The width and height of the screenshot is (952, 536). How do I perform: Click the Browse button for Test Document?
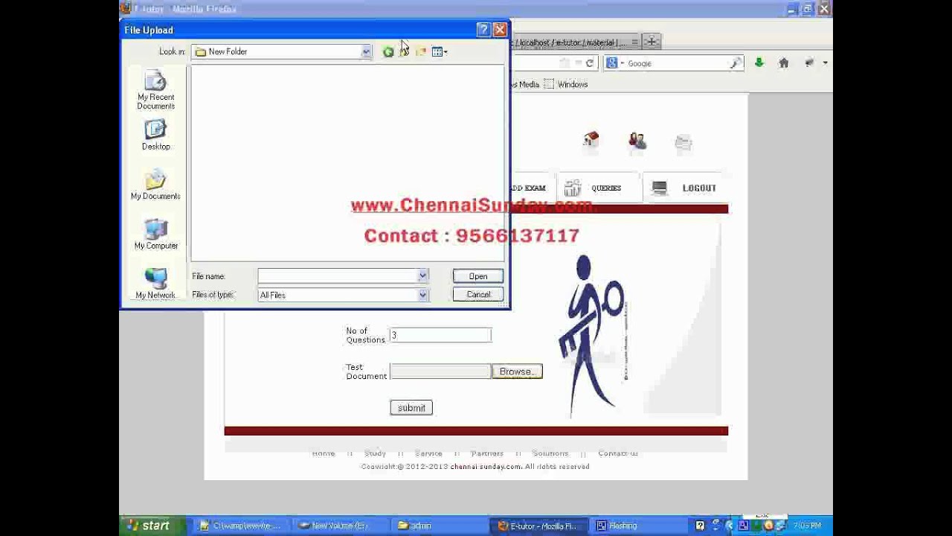click(x=517, y=371)
